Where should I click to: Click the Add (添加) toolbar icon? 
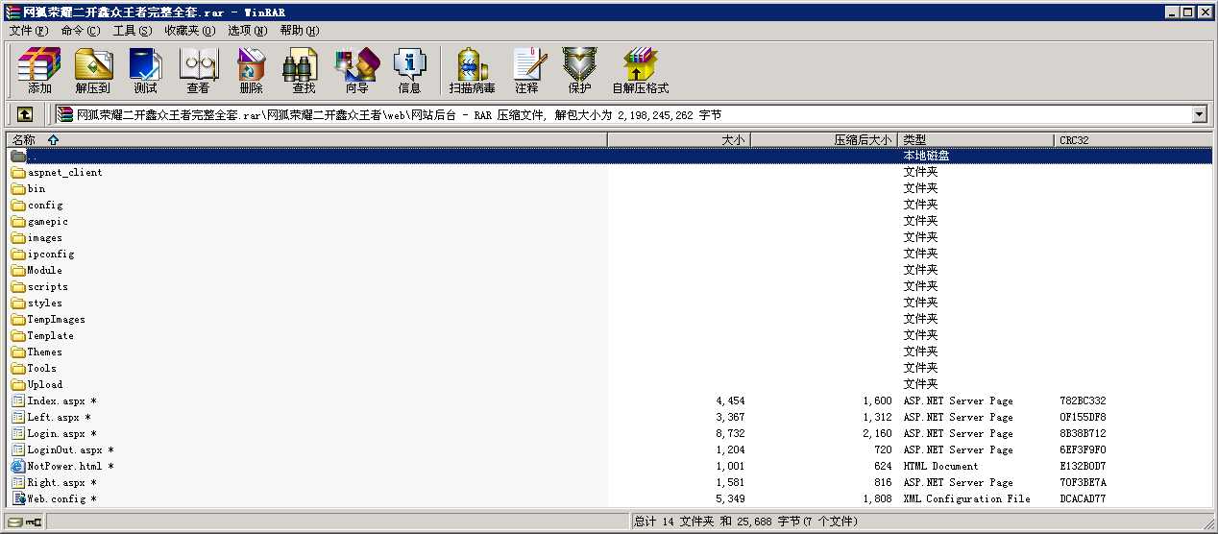pyautogui.click(x=39, y=70)
